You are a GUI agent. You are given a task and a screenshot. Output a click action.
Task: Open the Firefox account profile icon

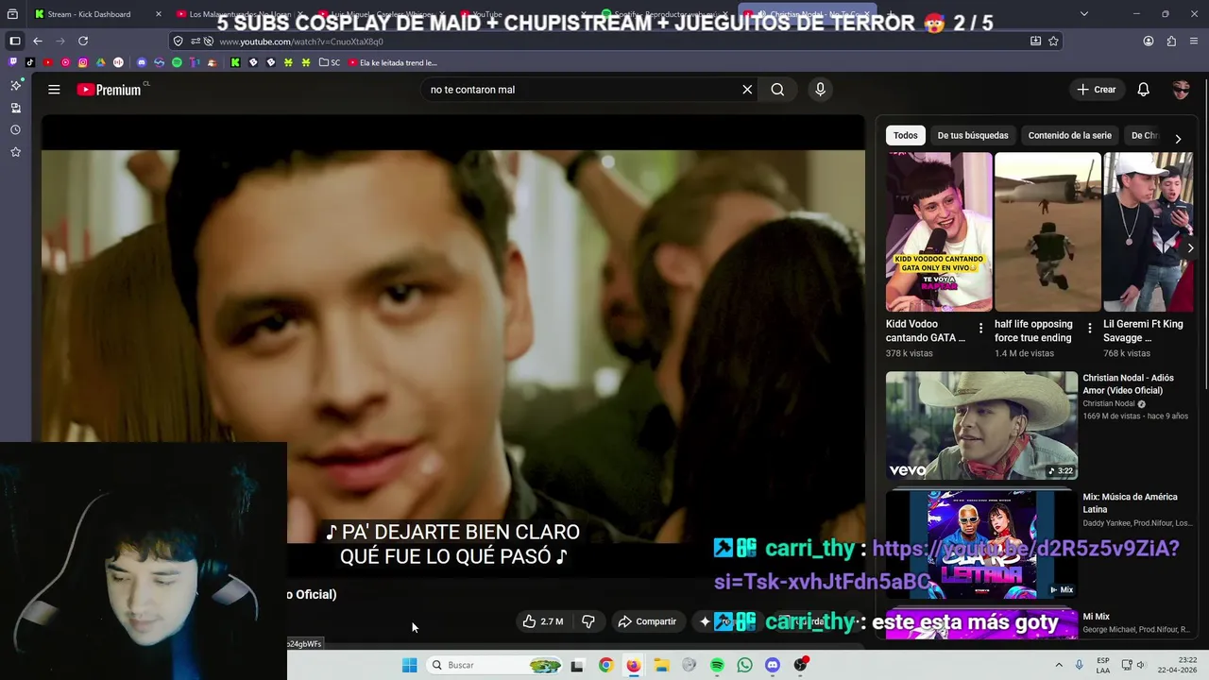click(1149, 42)
